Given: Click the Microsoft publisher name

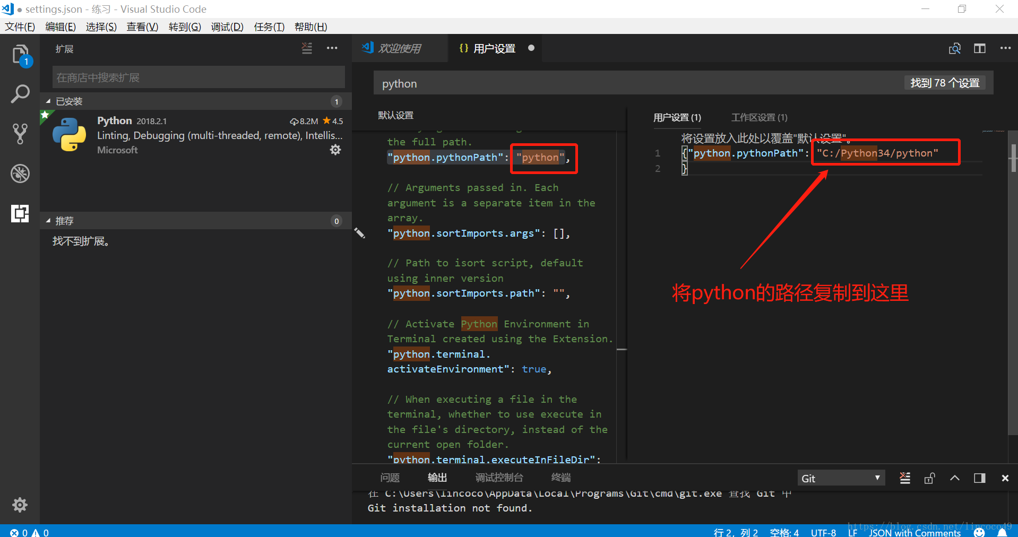Looking at the screenshot, I should [x=117, y=150].
